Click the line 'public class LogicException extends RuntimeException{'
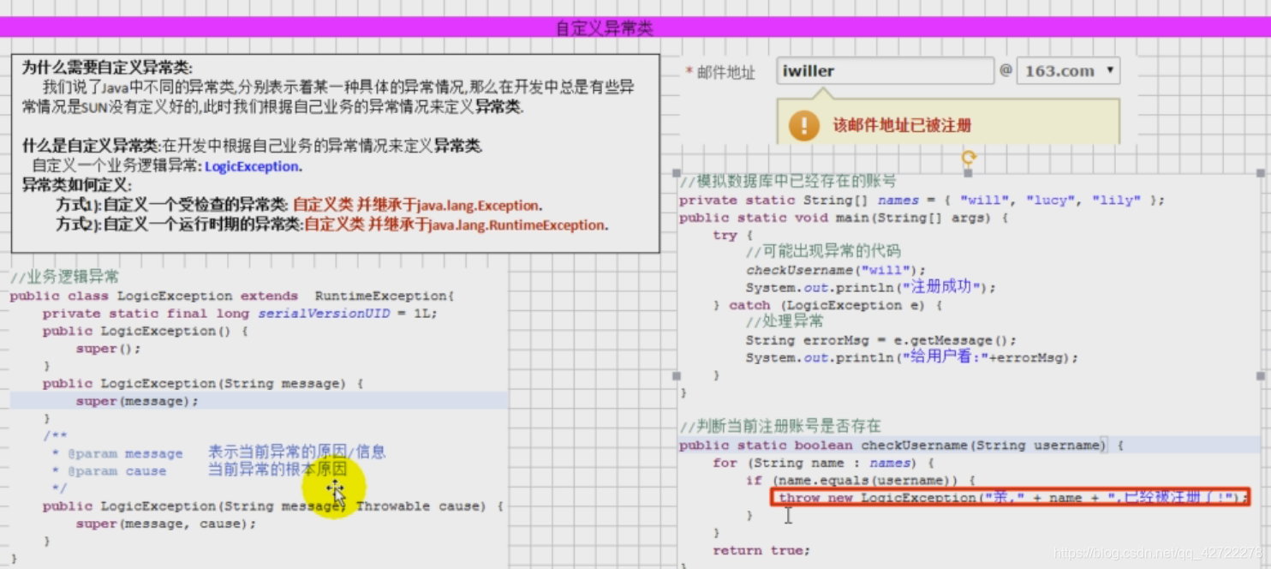The image size is (1271, 569). [232, 296]
